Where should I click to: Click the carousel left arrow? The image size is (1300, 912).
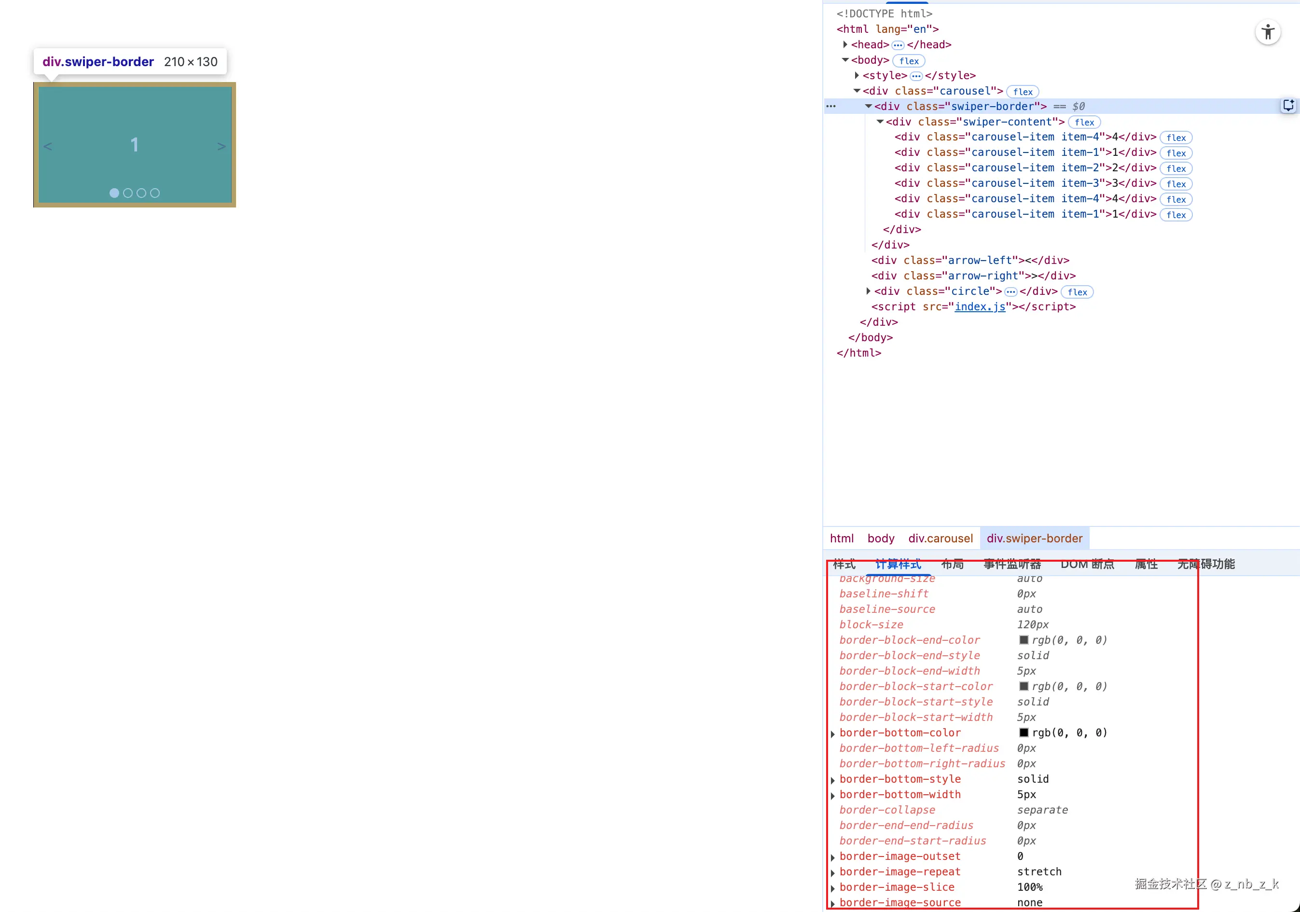pyautogui.click(x=48, y=147)
